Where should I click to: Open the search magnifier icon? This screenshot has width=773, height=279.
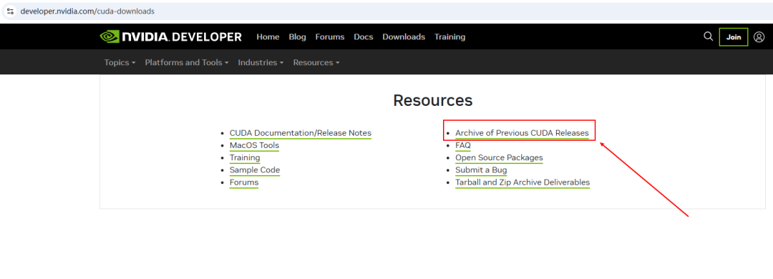coord(708,36)
